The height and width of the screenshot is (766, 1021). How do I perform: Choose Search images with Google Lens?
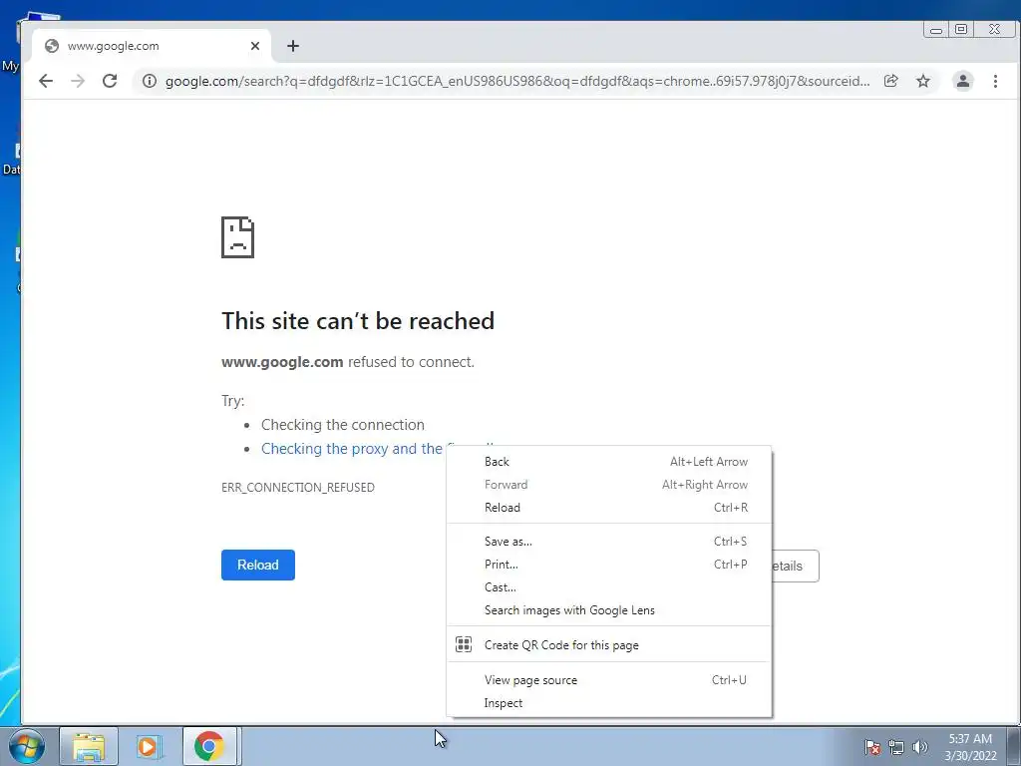click(x=609, y=610)
